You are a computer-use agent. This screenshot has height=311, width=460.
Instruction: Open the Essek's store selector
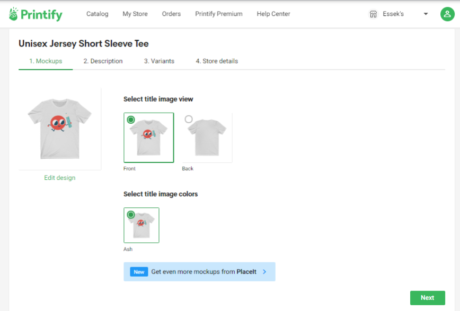coord(398,14)
